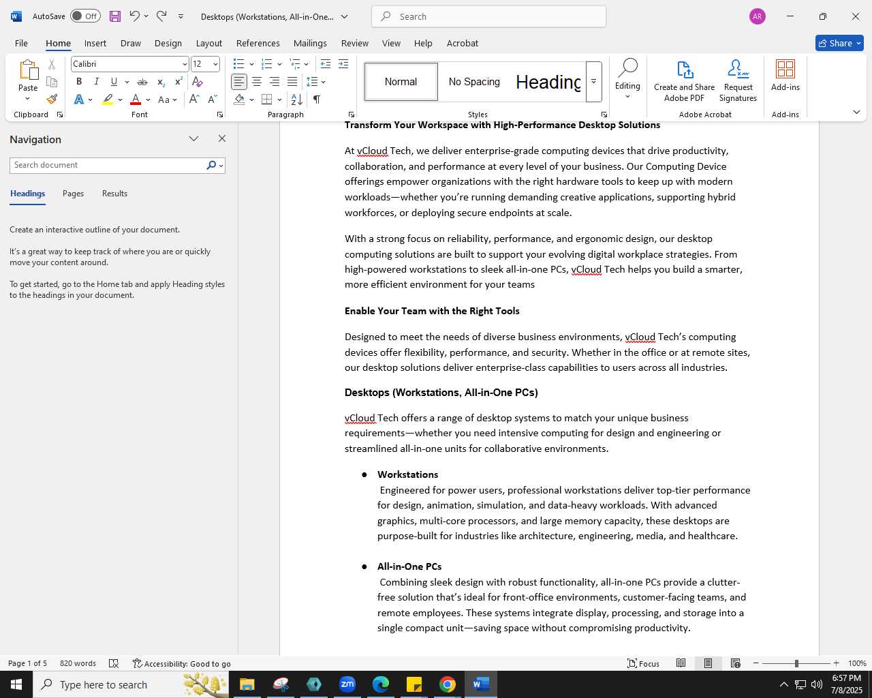
Task: Open the Pages tab in Navigation pane
Action: pos(73,194)
